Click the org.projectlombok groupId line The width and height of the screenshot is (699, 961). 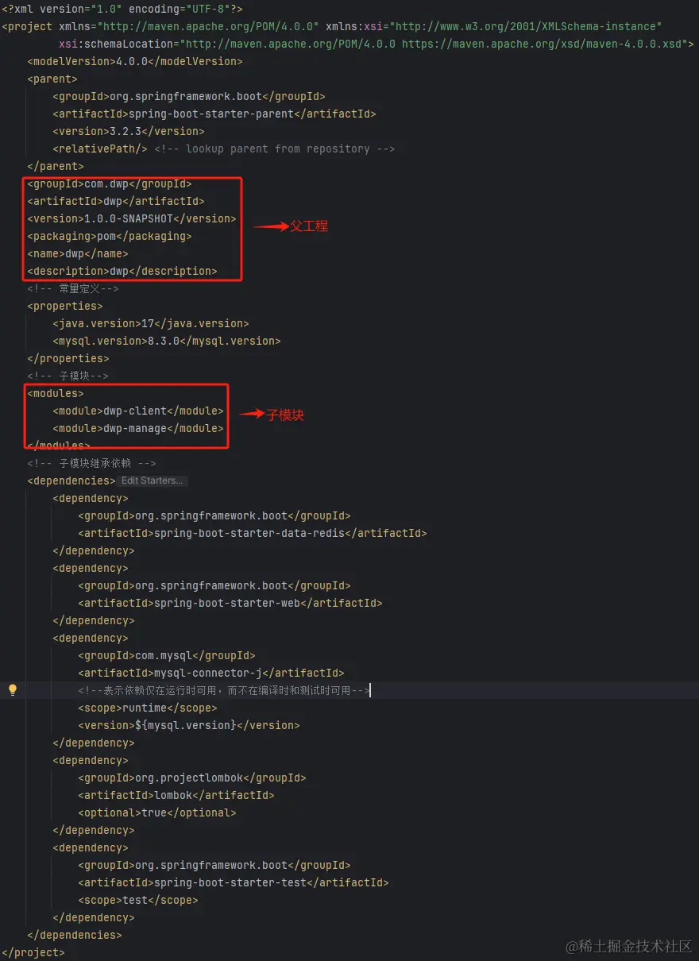192,778
